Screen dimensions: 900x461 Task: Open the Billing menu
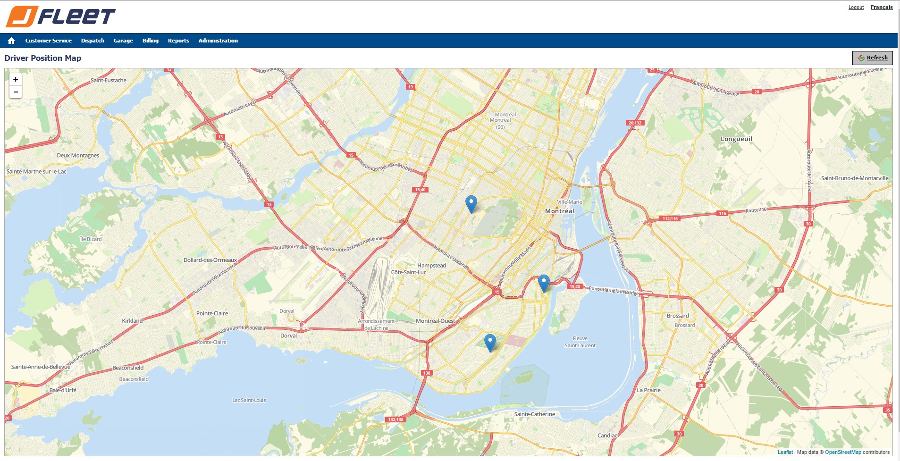coord(151,41)
